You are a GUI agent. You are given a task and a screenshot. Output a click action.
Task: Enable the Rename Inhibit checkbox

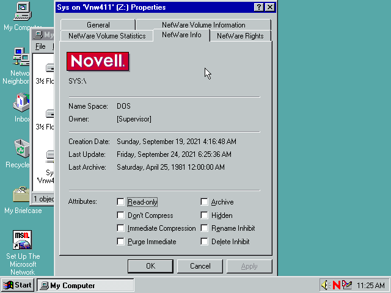pos(204,228)
